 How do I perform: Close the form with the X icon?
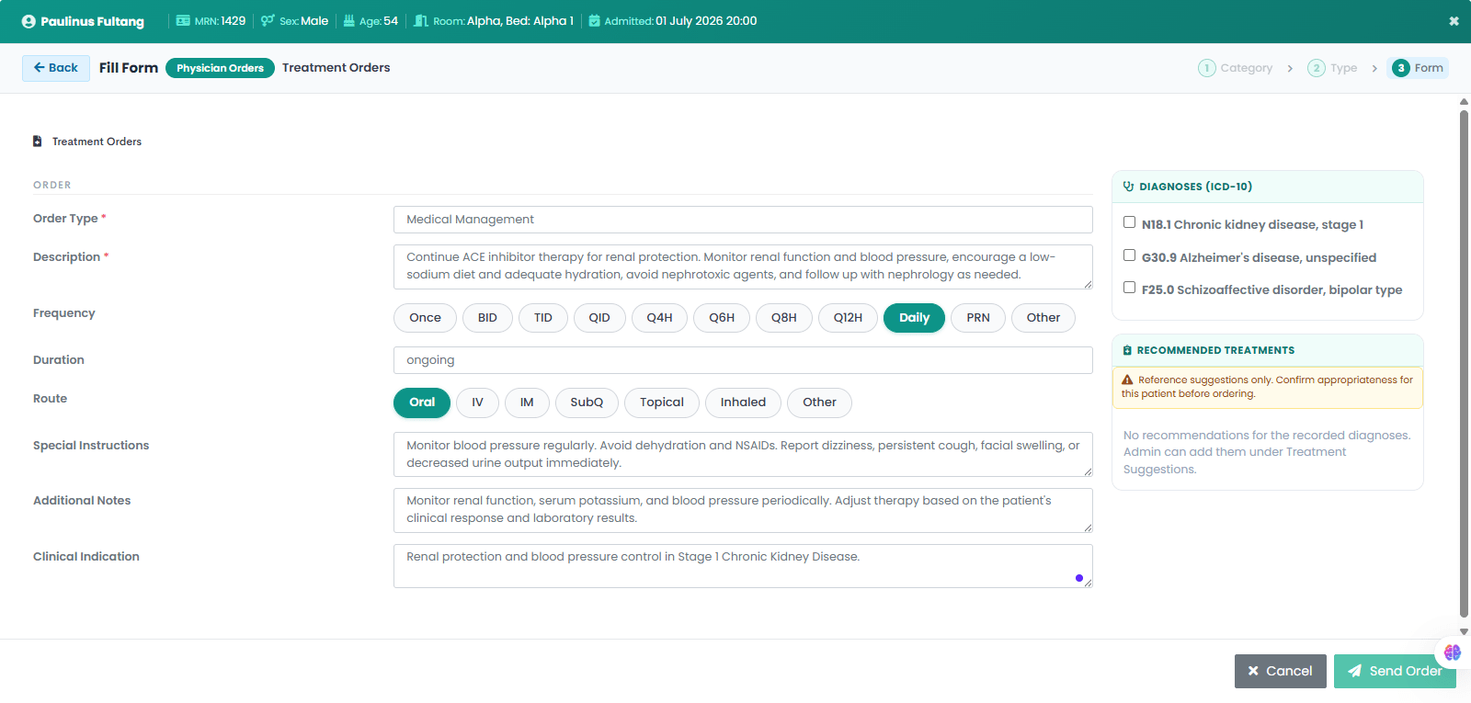tap(1454, 21)
